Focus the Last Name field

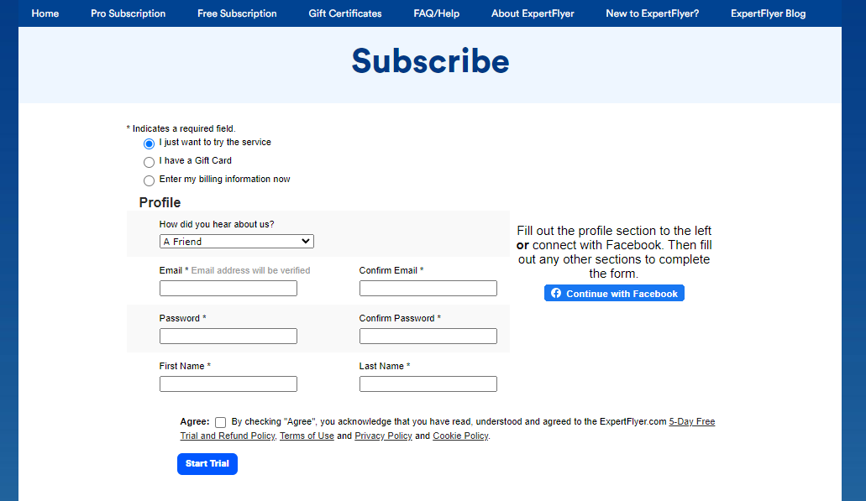pyautogui.click(x=428, y=384)
